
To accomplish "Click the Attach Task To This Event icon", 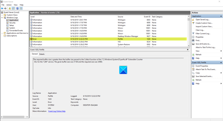I will pos(193,69).
